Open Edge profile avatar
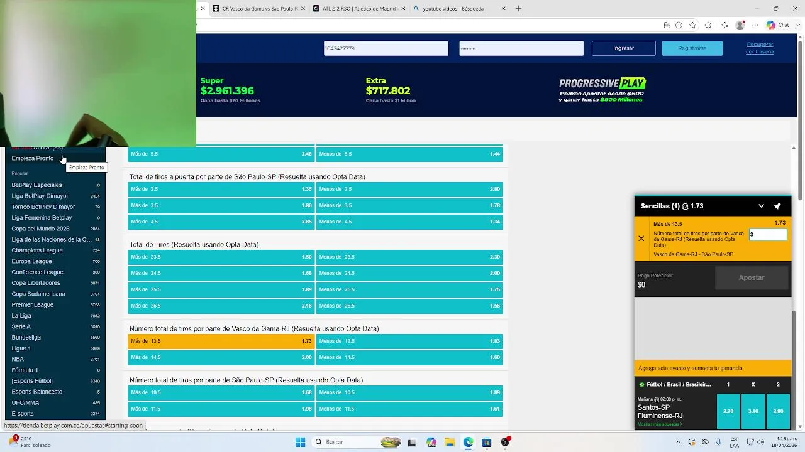The height and width of the screenshot is (452, 805). coord(740,25)
